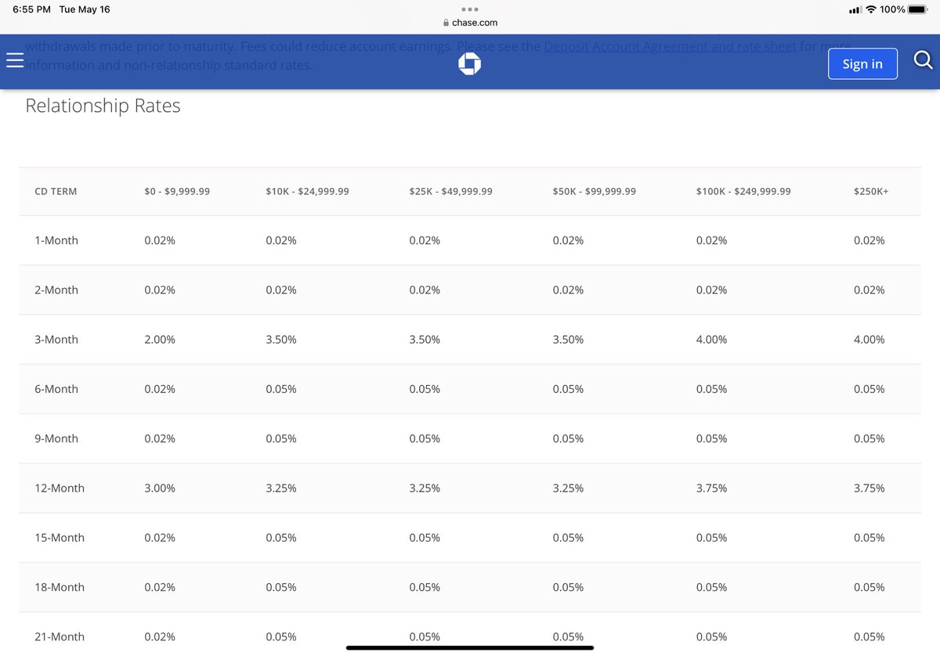Select the $100K - $249,999.99 column header
The width and height of the screenshot is (940, 656).
tap(743, 191)
